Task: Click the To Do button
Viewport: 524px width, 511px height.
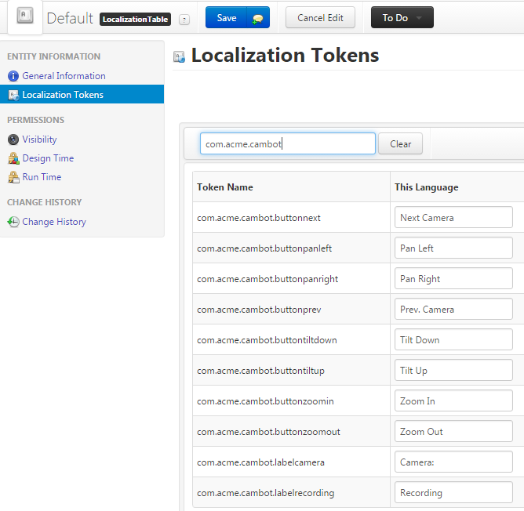Action: pyautogui.click(x=402, y=18)
